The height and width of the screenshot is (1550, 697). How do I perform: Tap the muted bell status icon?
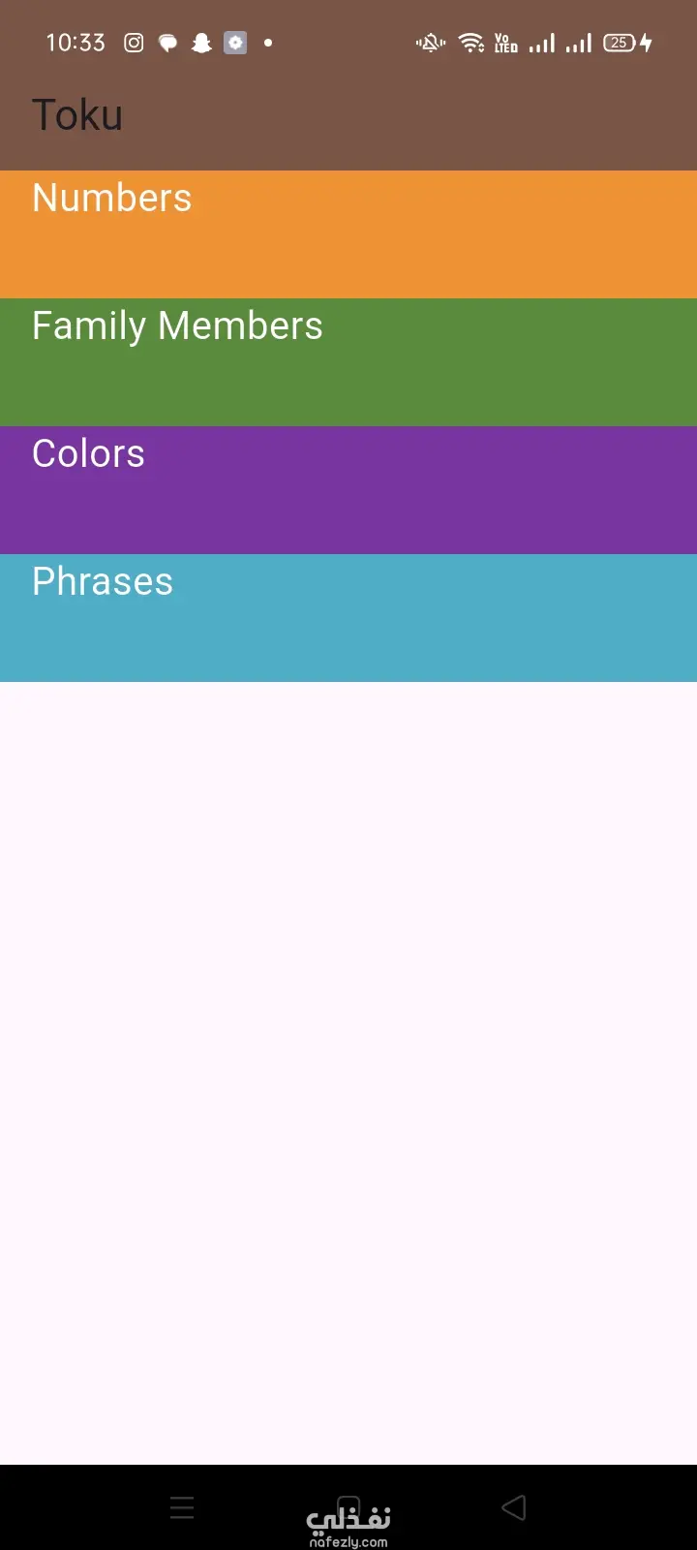click(431, 43)
